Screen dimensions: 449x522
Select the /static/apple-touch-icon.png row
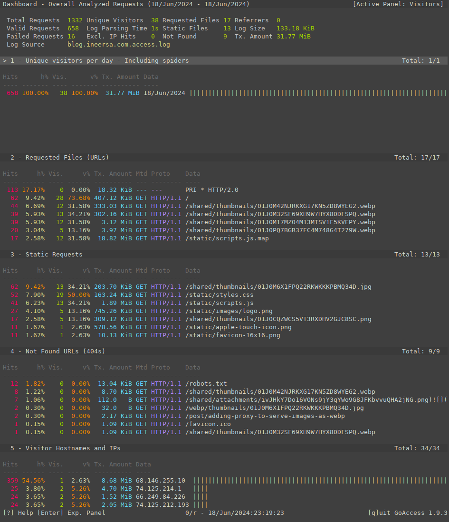(x=224, y=327)
